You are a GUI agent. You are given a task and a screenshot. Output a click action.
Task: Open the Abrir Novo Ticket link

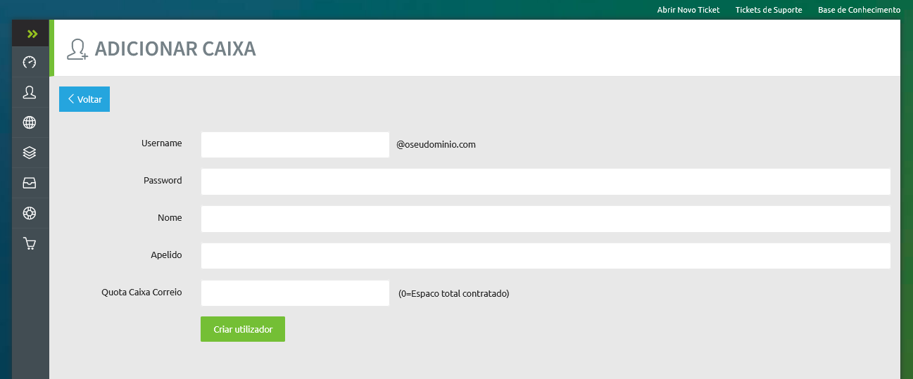tap(688, 10)
